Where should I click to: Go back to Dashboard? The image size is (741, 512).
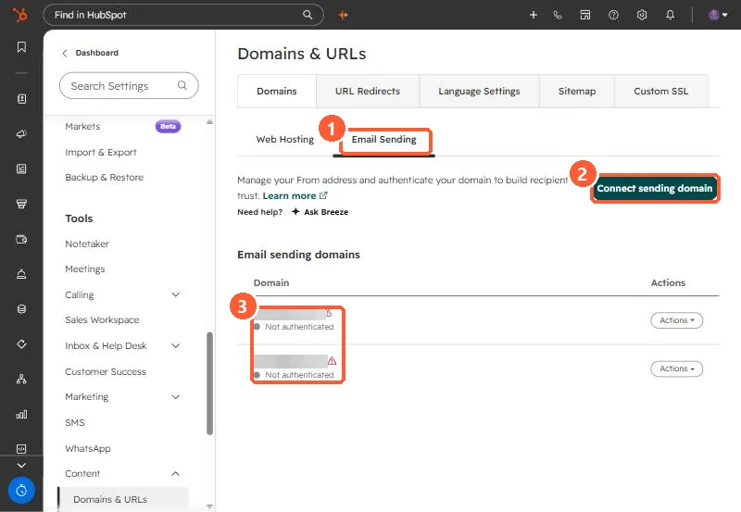click(x=90, y=53)
